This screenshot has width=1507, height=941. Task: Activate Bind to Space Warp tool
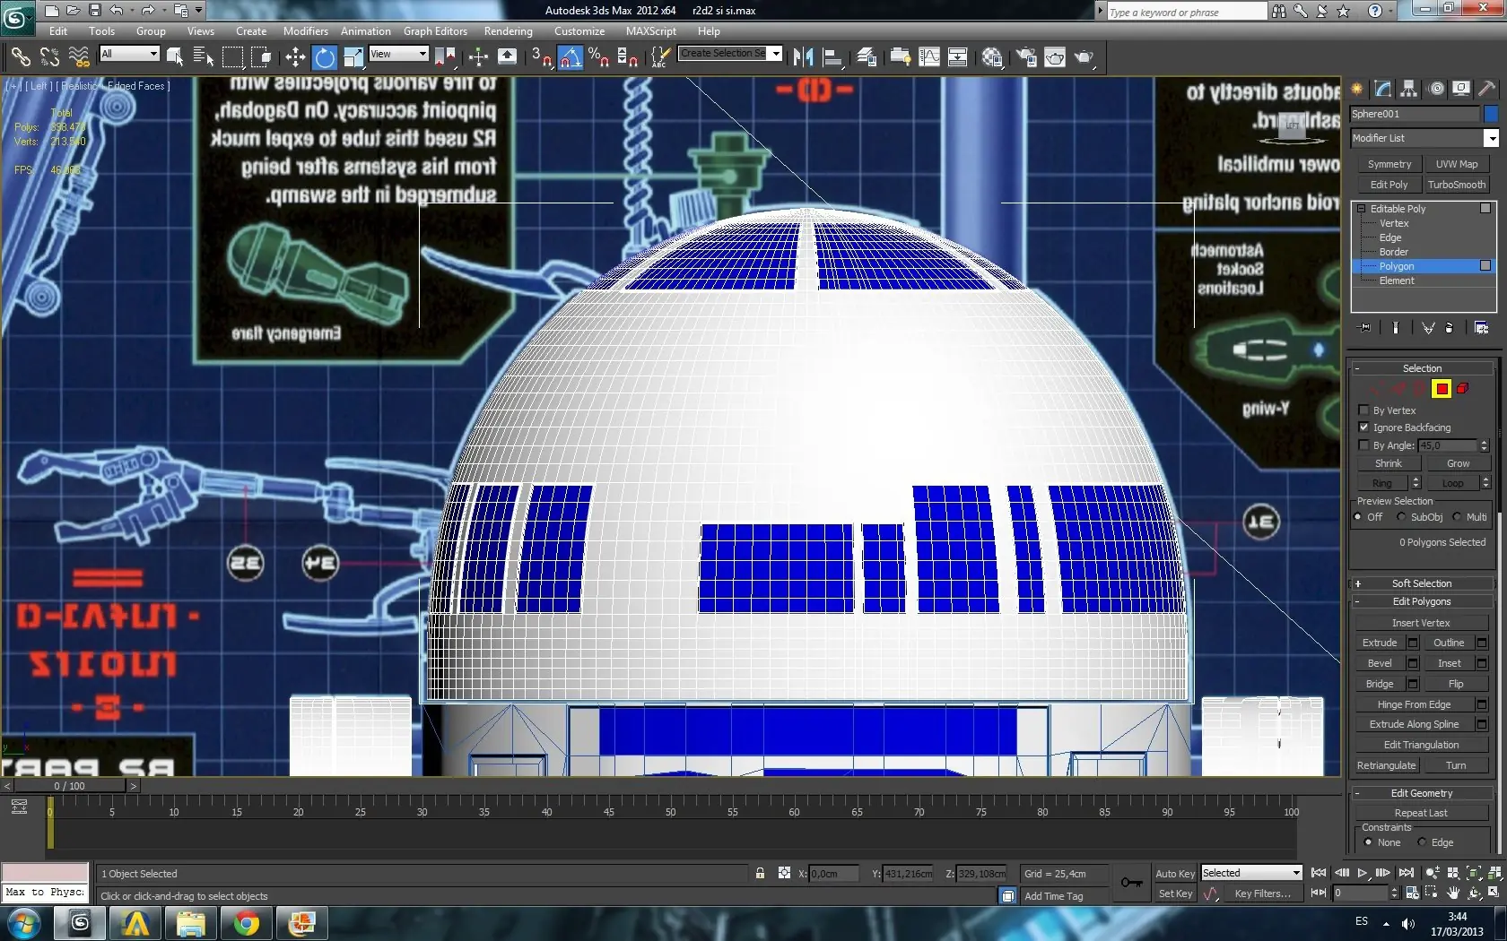pos(79,57)
